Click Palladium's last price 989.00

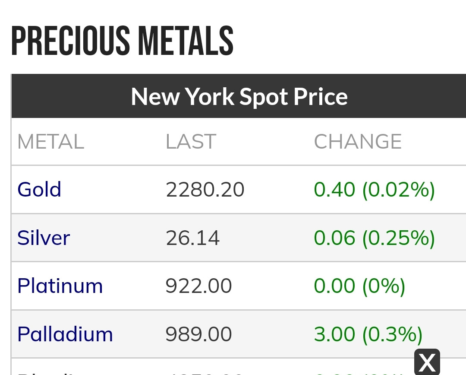(199, 334)
